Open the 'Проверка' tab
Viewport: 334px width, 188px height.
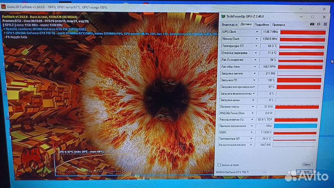click(278, 24)
